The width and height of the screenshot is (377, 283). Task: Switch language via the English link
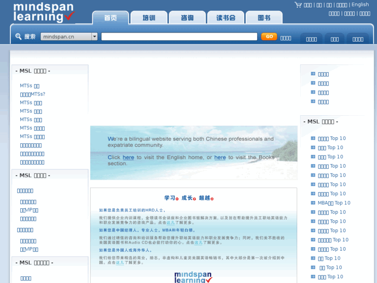click(x=360, y=5)
